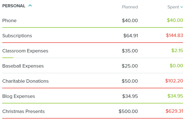Edit Christmas Presents planned $500.00
The image size is (187, 120).
(128, 111)
